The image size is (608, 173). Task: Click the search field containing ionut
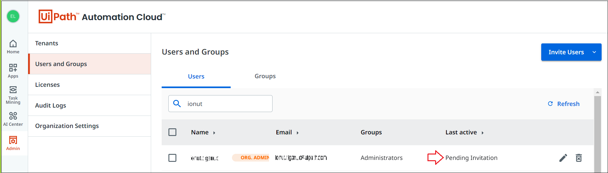point(220,103)
